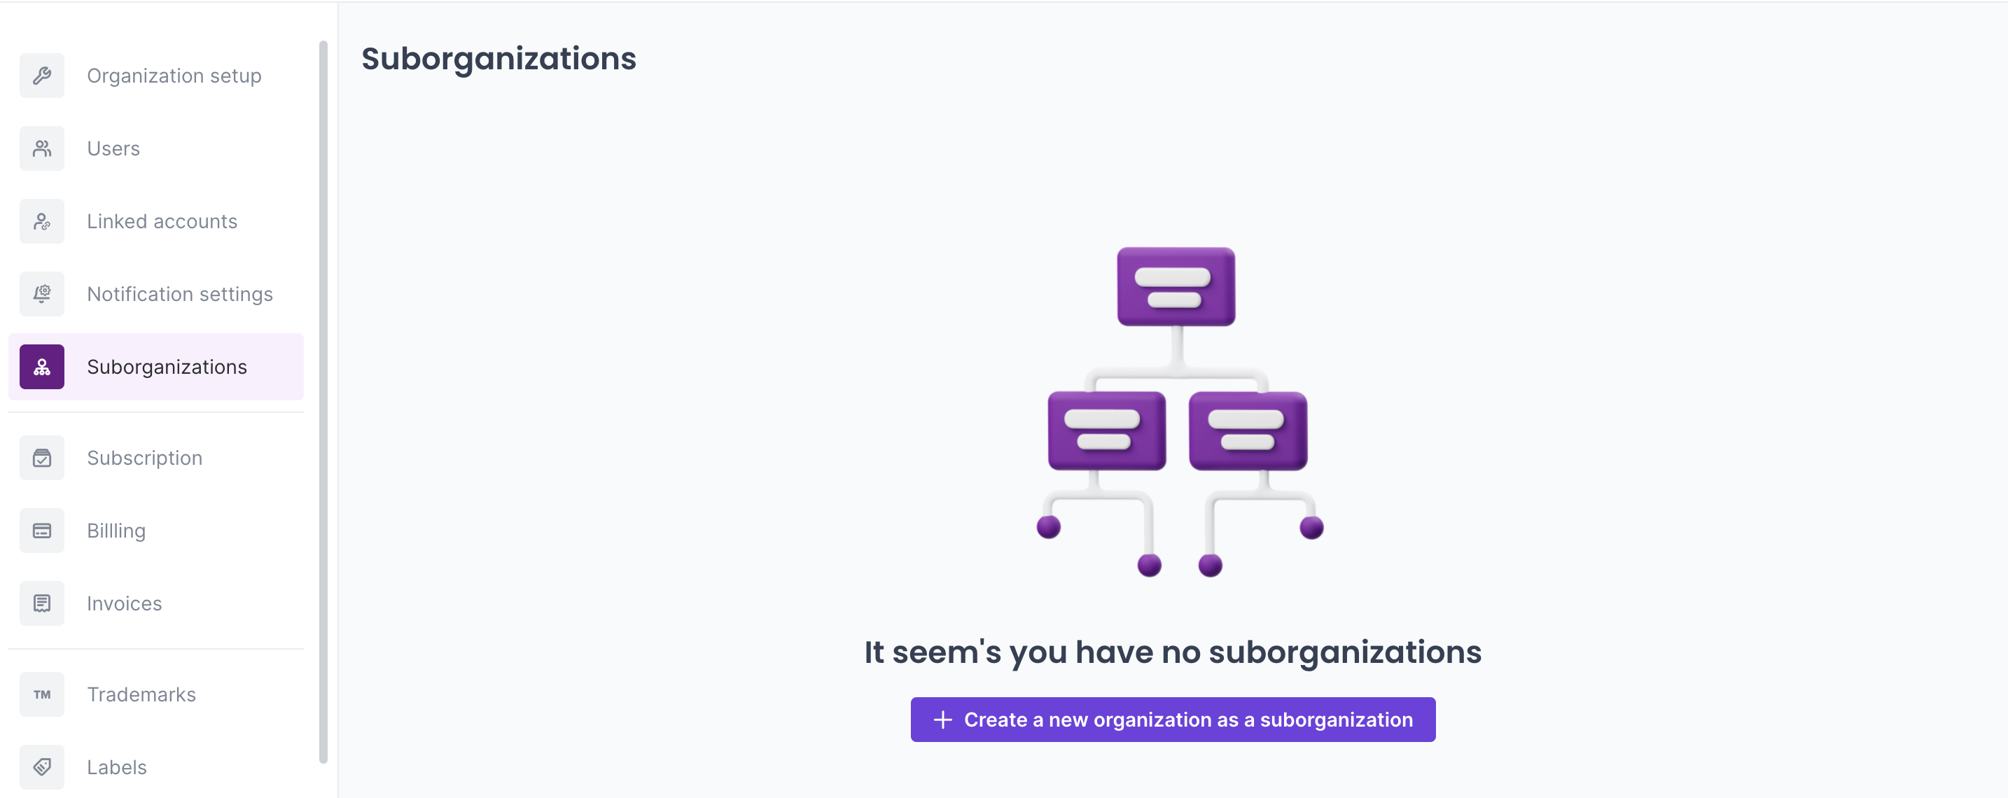2008x798 pixels.
Task: Open the Organization setup menu item
Action: pyautogui.click(x=174, y=76)
